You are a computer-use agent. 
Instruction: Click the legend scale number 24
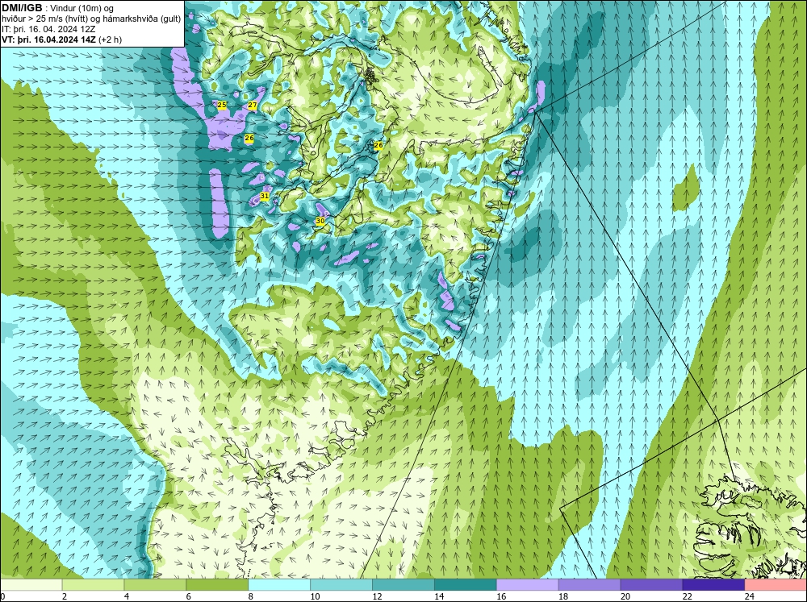(750, 596)
